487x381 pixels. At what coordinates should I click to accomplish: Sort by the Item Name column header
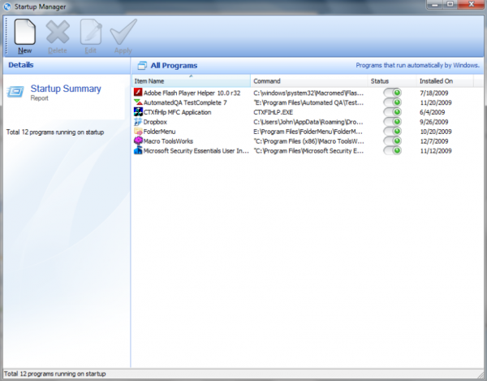pos(191,80)
